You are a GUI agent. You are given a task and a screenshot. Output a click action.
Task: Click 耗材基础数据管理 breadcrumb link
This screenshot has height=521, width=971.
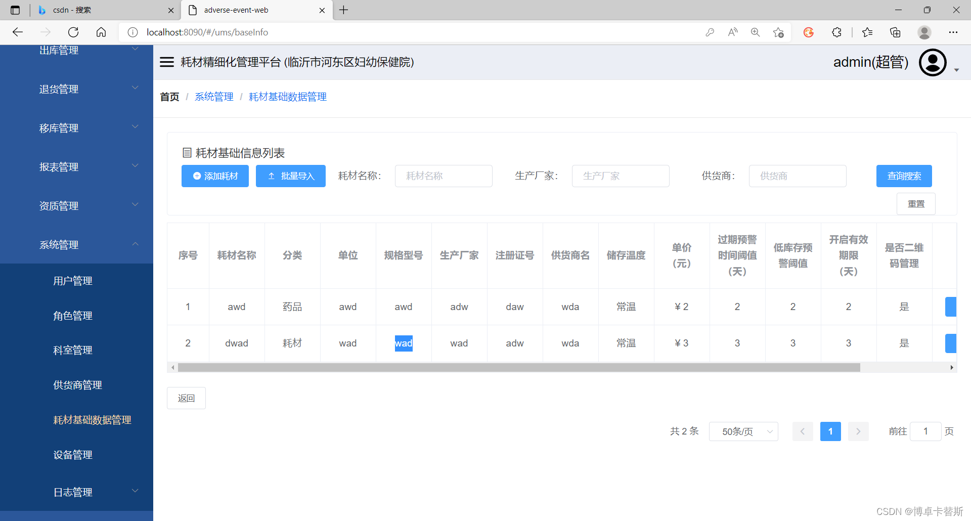[288, 97]
